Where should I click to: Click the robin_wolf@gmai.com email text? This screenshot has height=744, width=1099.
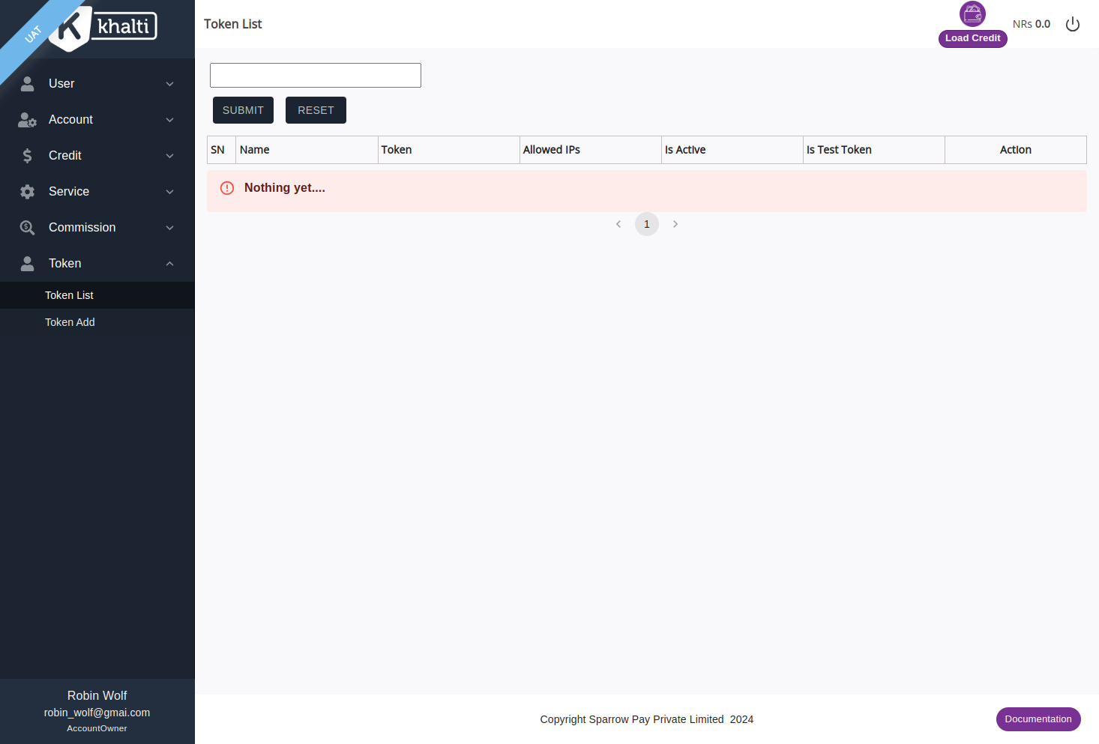[x=97, y=713]
